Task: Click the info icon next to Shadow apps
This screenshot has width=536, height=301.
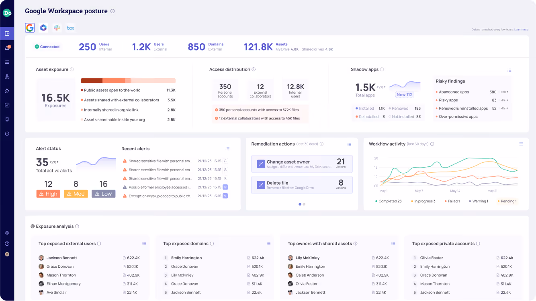Action: click(x=382, y=69)
